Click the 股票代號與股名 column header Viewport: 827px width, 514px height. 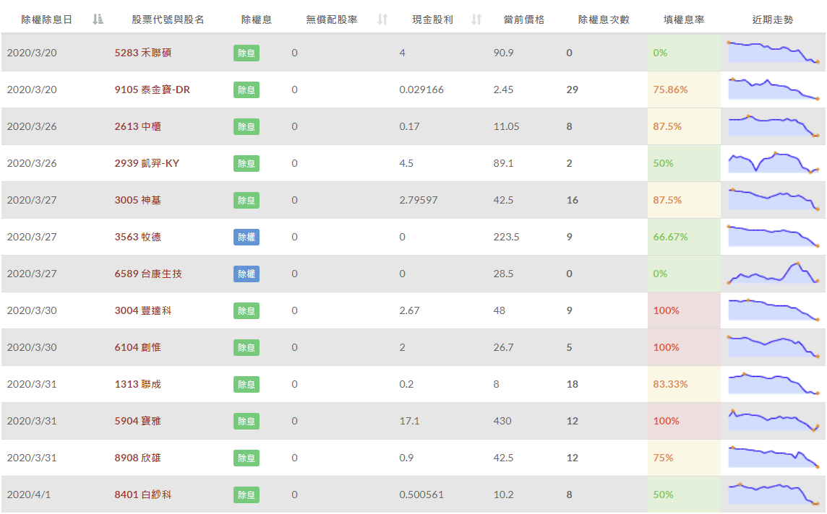[x=168, y=19]
